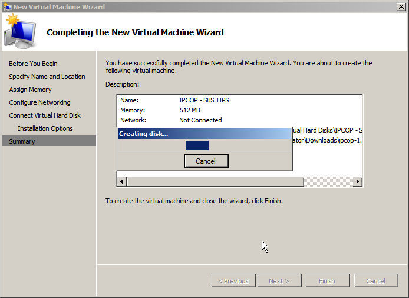This screenshot has height=298, width=409.
Task: Select the Summary step in the sidebar
Action: pos(22,141)
